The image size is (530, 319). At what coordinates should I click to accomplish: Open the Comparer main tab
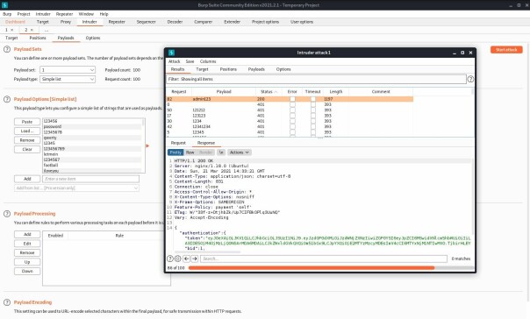pyautogui.click(x=204, y=22)
